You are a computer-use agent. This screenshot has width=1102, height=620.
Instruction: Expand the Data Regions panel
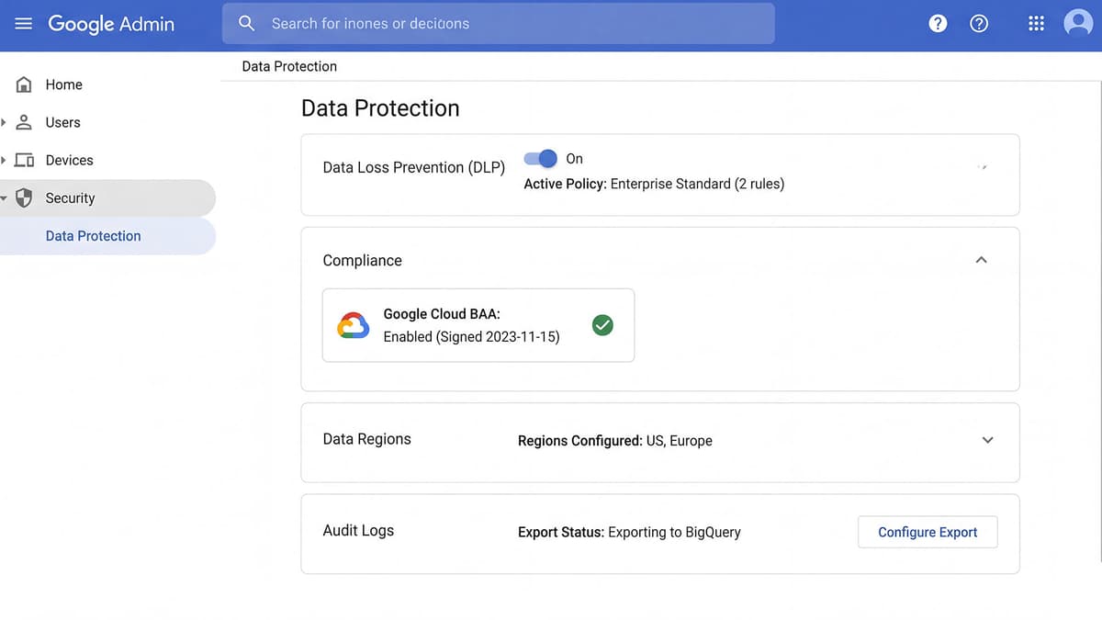point(987,440)
